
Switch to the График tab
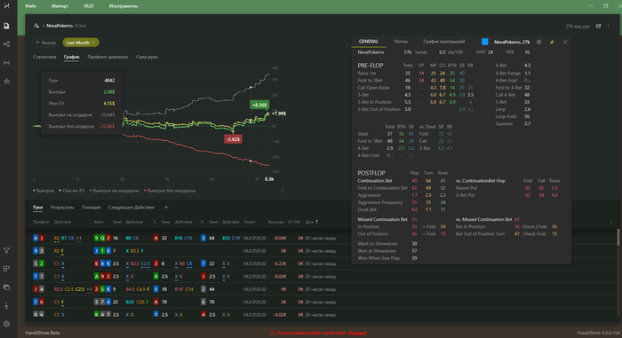click(72, 57)
